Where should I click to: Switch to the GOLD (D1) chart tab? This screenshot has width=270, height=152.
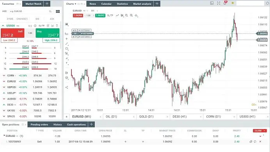(x=146, y=117)
